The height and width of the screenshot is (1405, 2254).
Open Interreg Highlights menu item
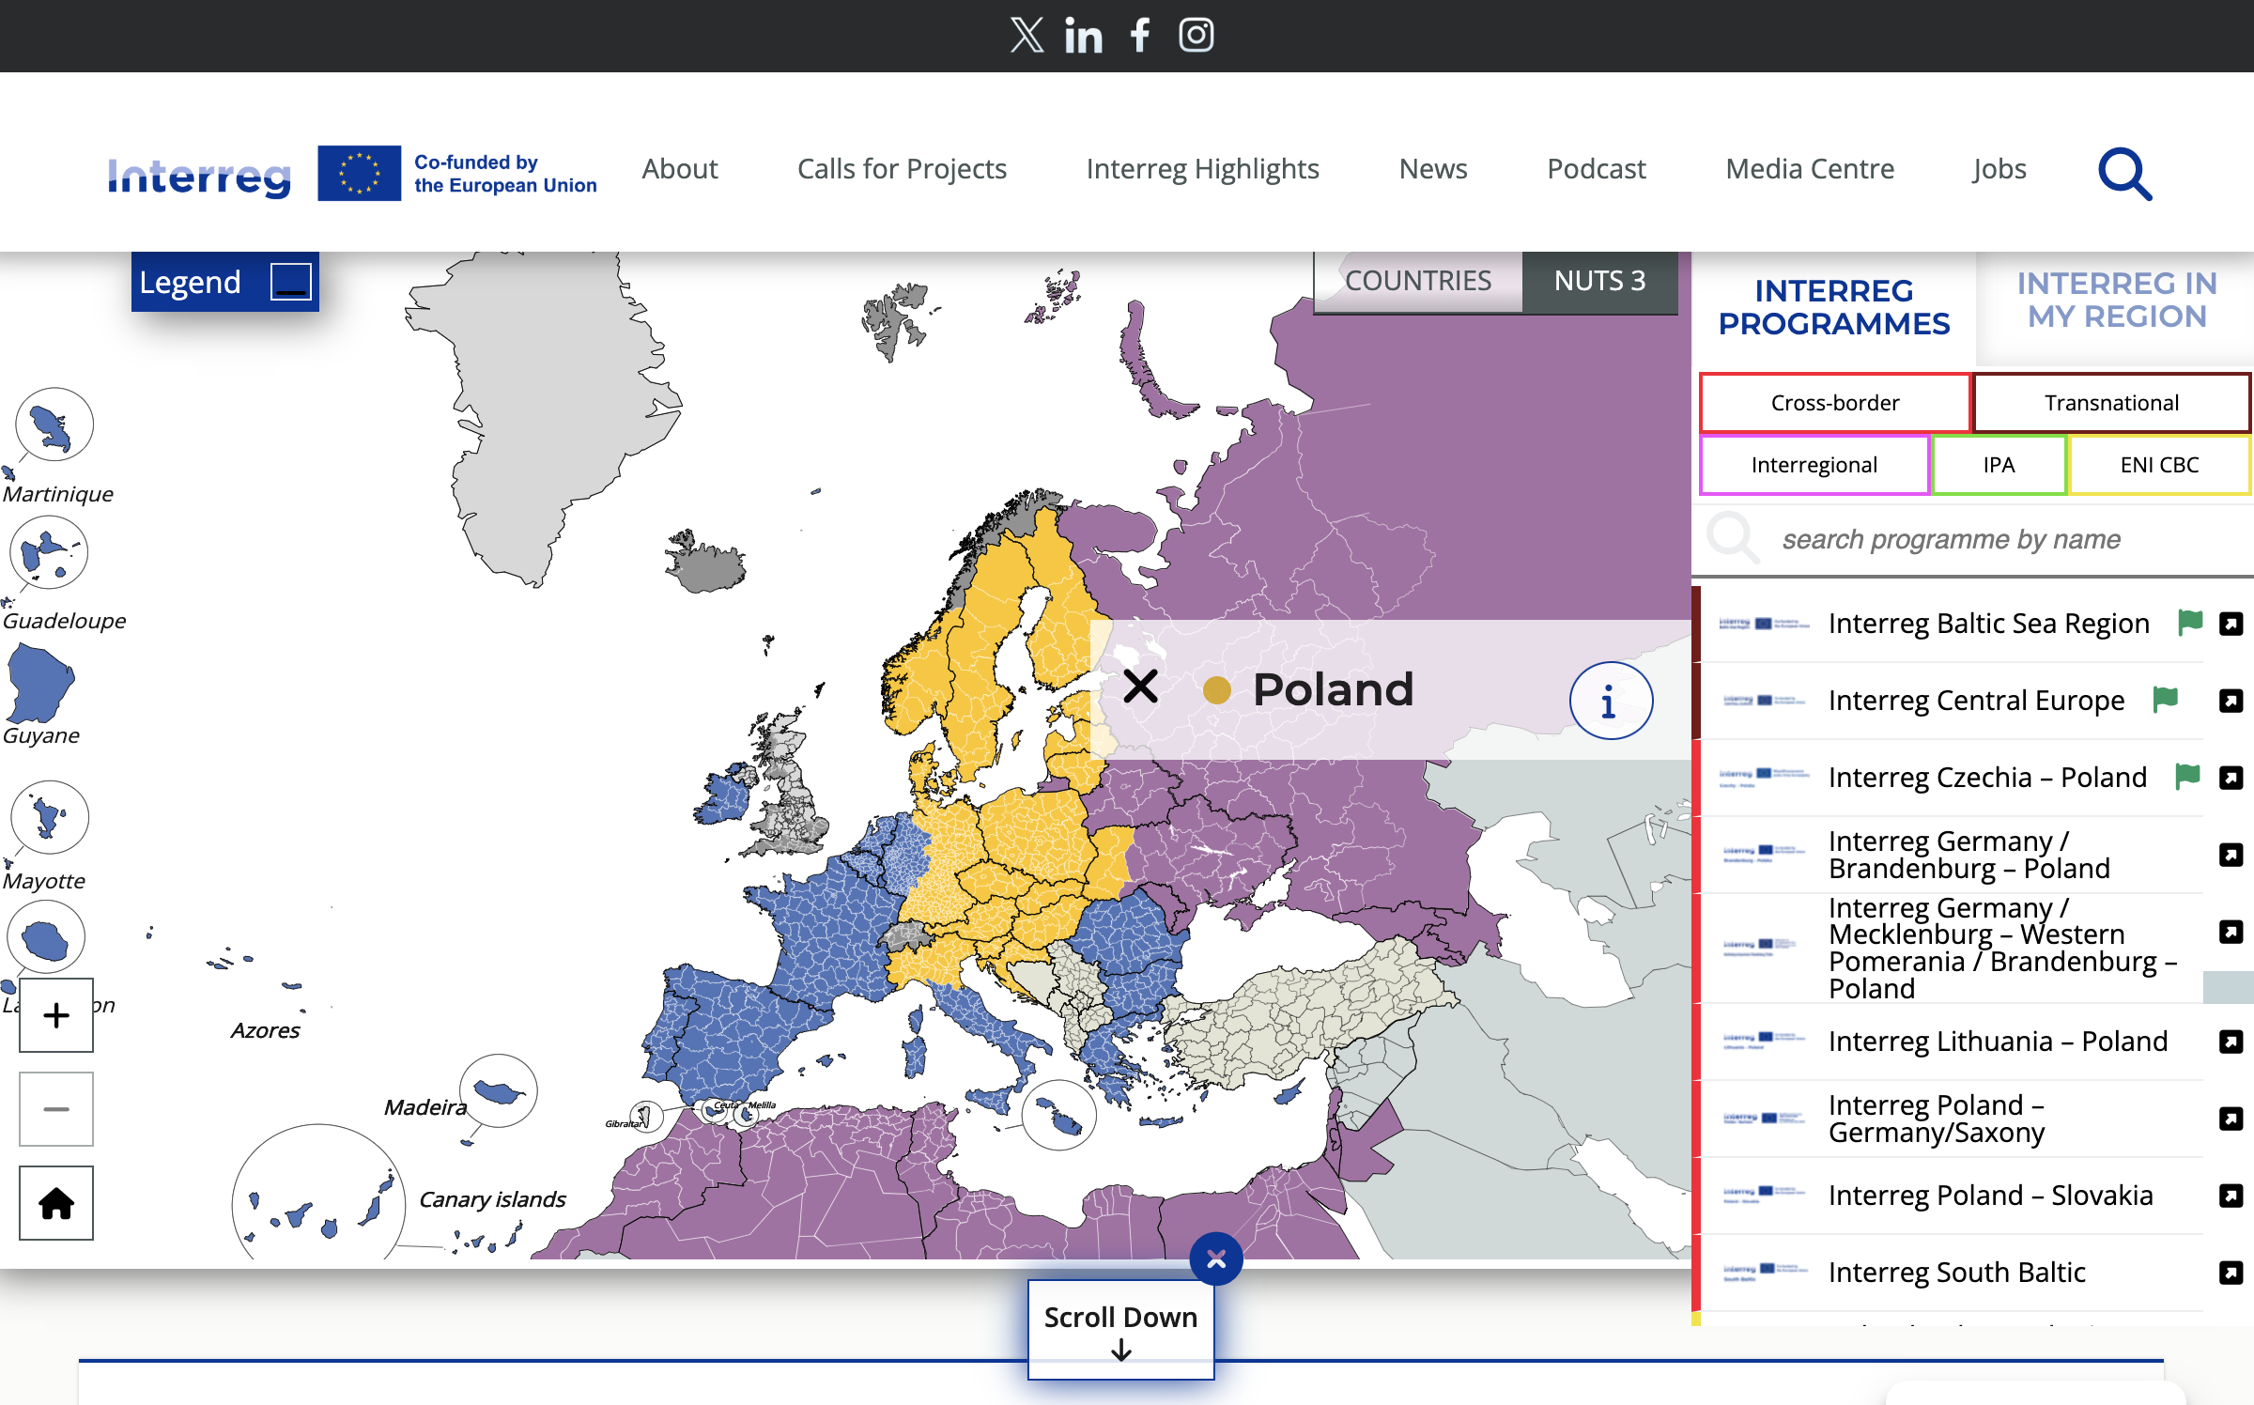click(x=1202, y=169)
